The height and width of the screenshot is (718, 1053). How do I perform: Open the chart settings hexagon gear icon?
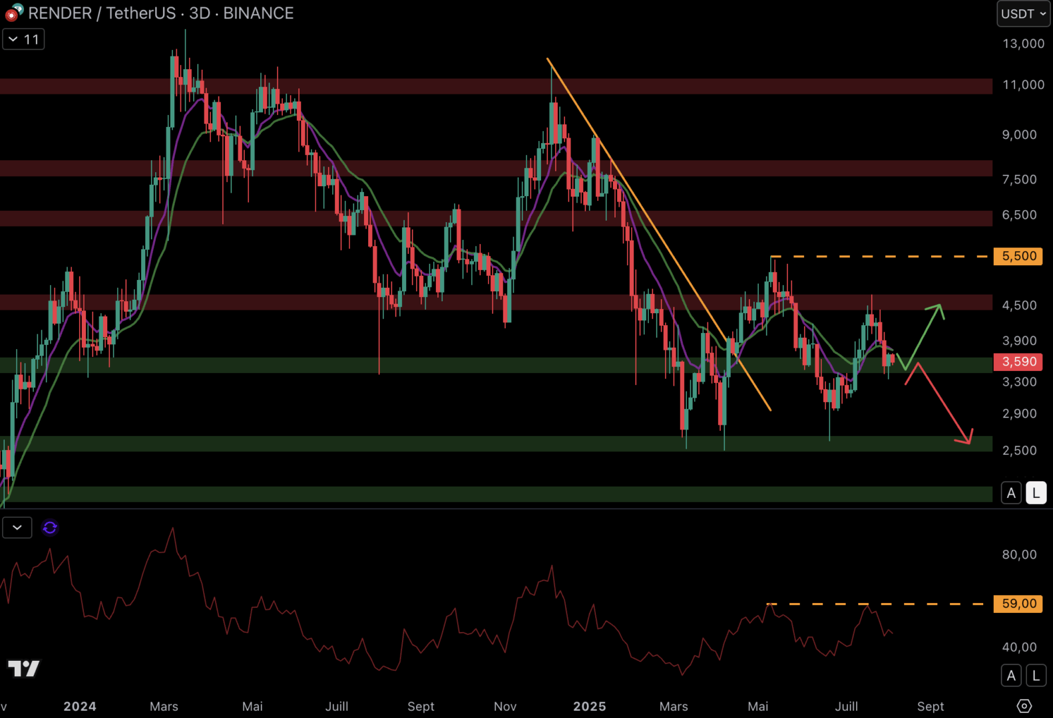coord(1024,705)
